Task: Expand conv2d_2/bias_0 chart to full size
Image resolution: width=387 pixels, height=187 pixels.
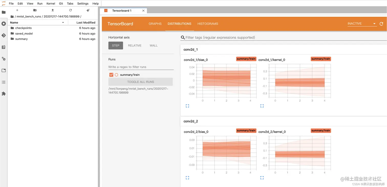Action: [187, 178]
